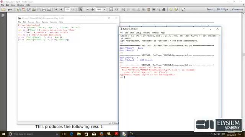Click Windows Start button
The image size is (245, 137).
pyautogui.click(x=3, y=134)
